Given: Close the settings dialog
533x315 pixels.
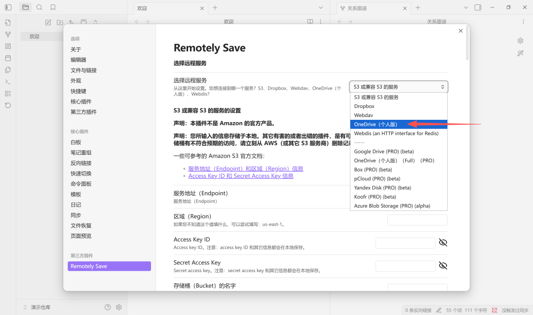Looking at the screenshot, I should point(460,31).
